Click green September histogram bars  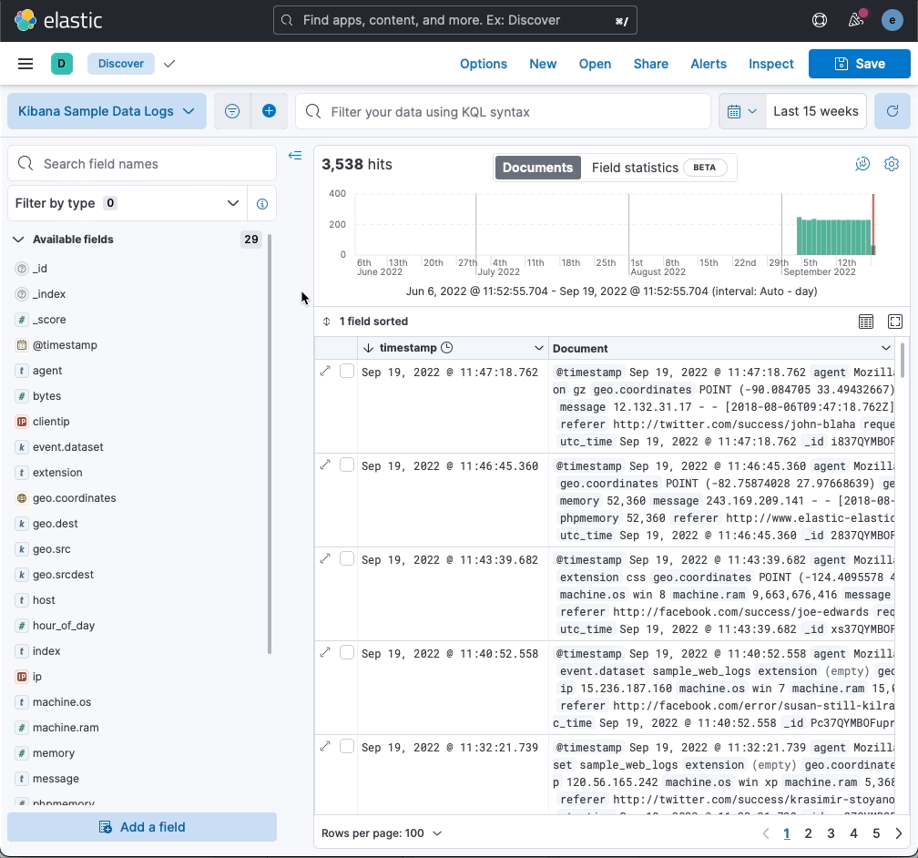pyautogui.click(x=833, y=237)
